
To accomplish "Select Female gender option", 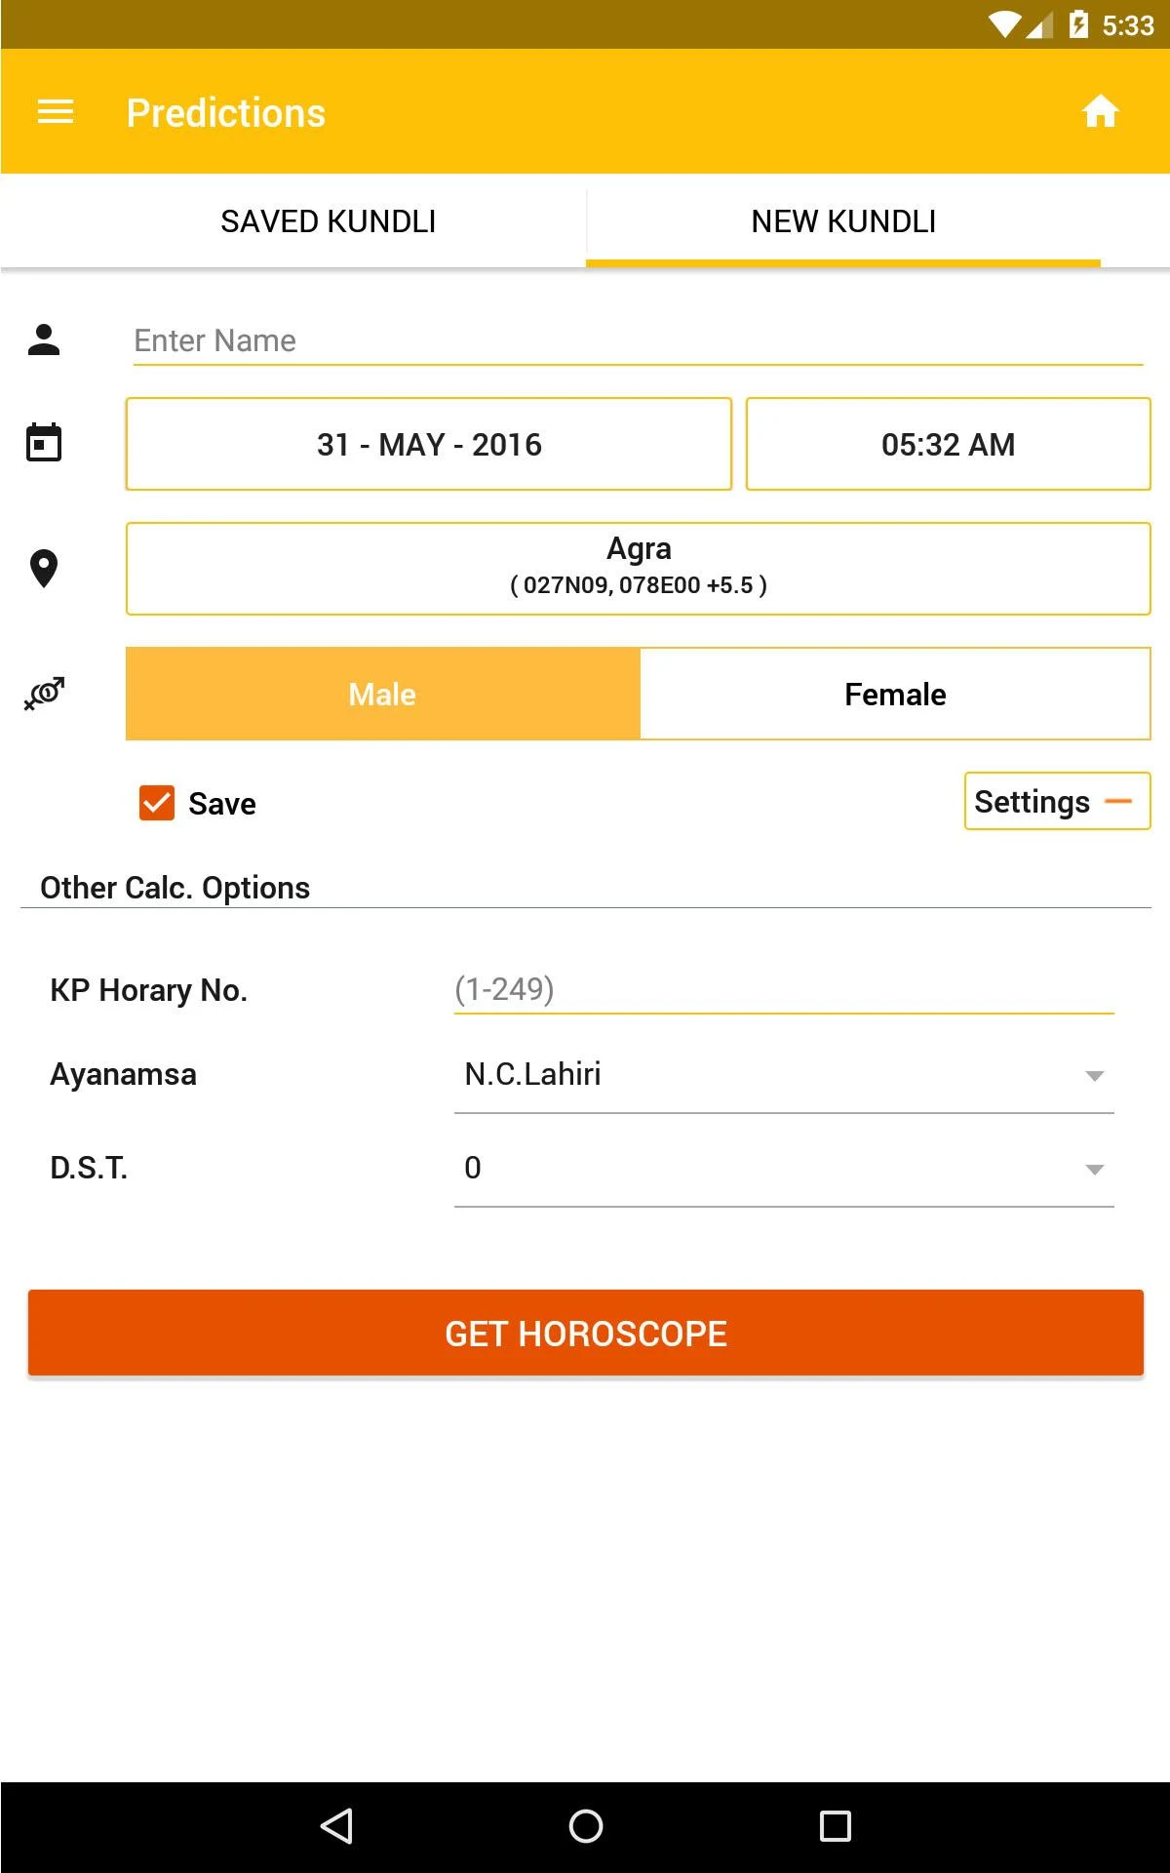I will 895,694.
